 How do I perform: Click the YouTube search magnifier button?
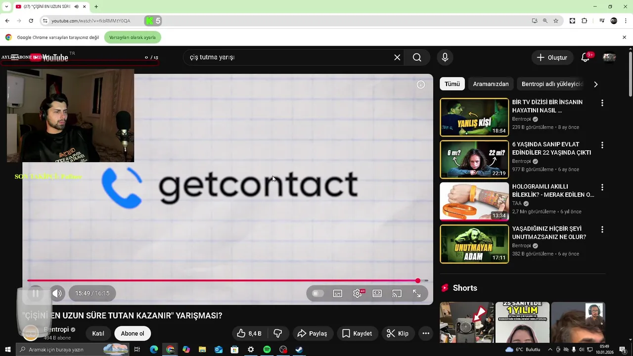[417, 57]
